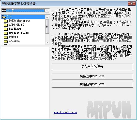Click the 转换选中EXE->LXE button

coord(92,76)
